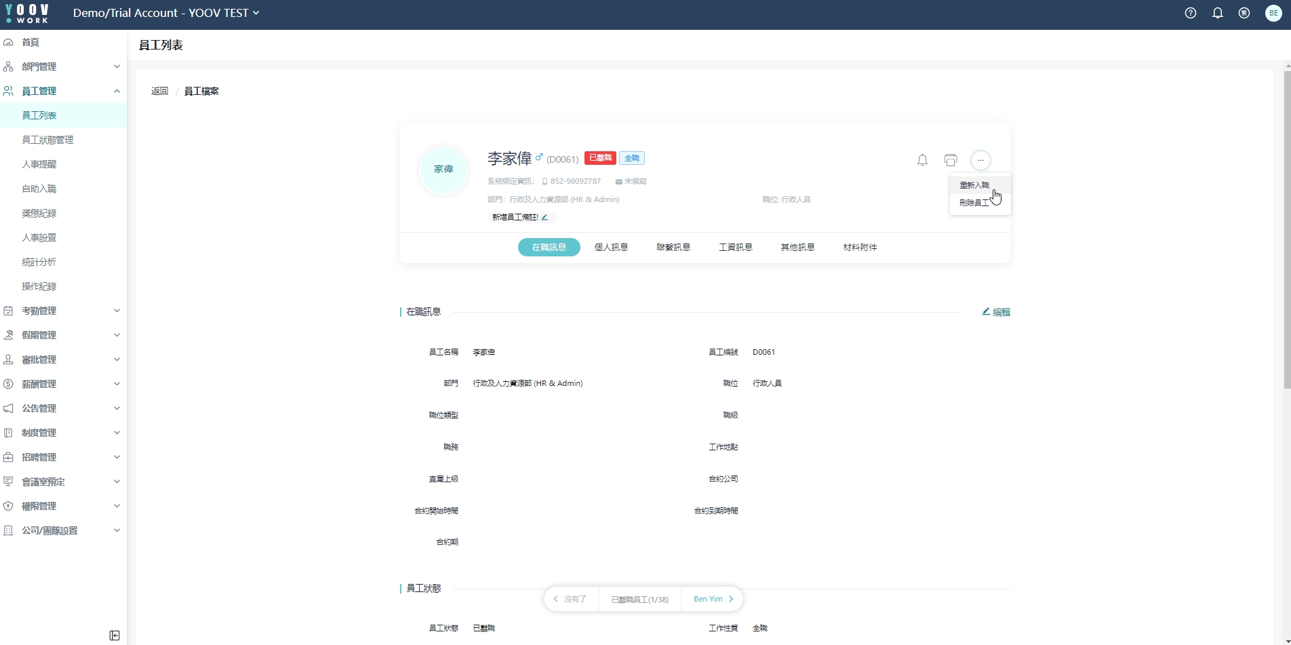1291x645 pixels.
Task: Click the language switch icon in top bar
Action: pos(1244,13)
